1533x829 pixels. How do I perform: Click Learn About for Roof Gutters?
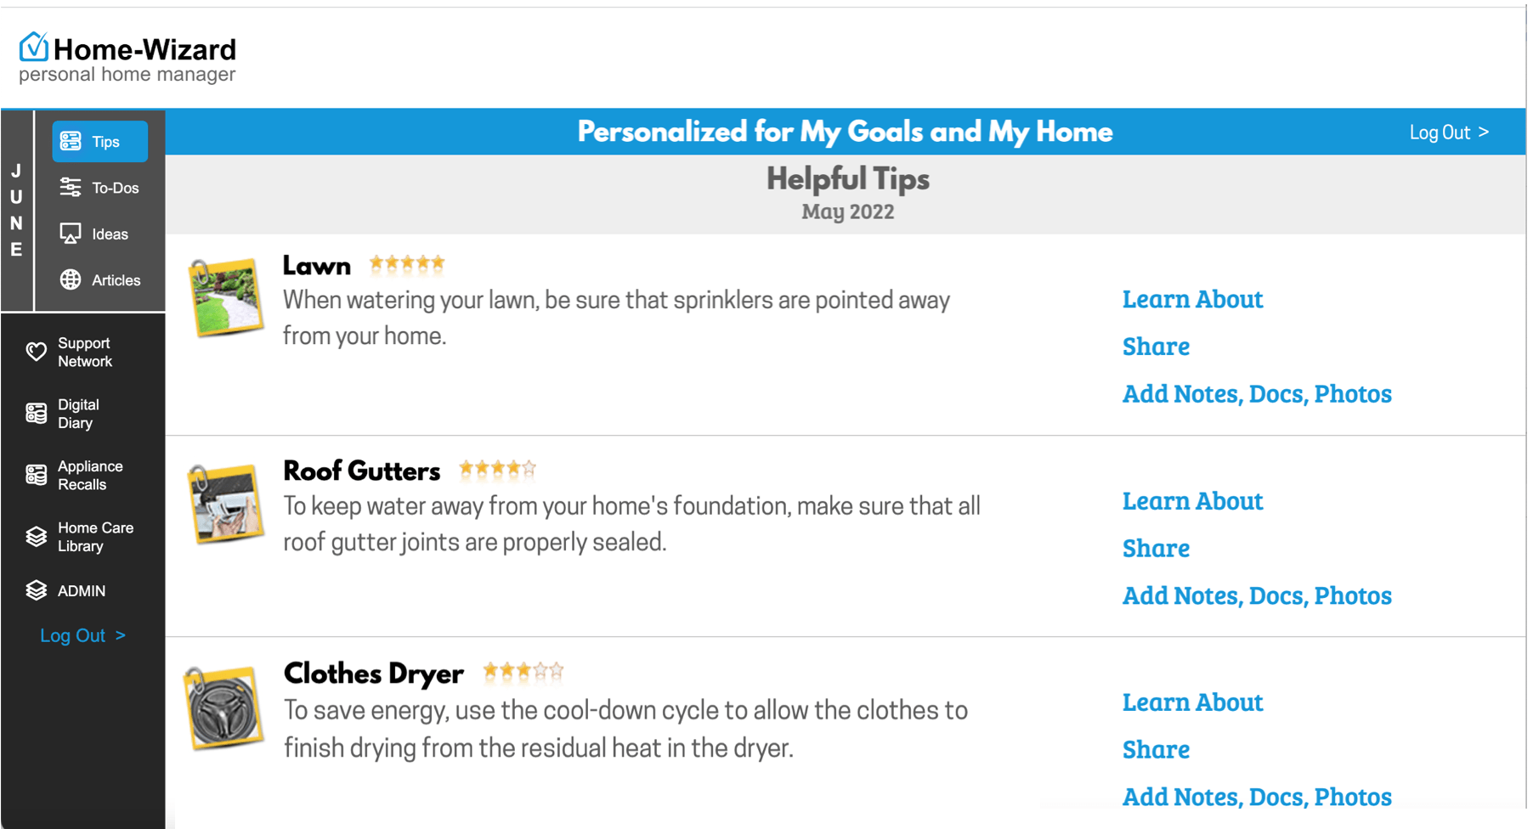pyautogui.click(x=1192, y=501)
